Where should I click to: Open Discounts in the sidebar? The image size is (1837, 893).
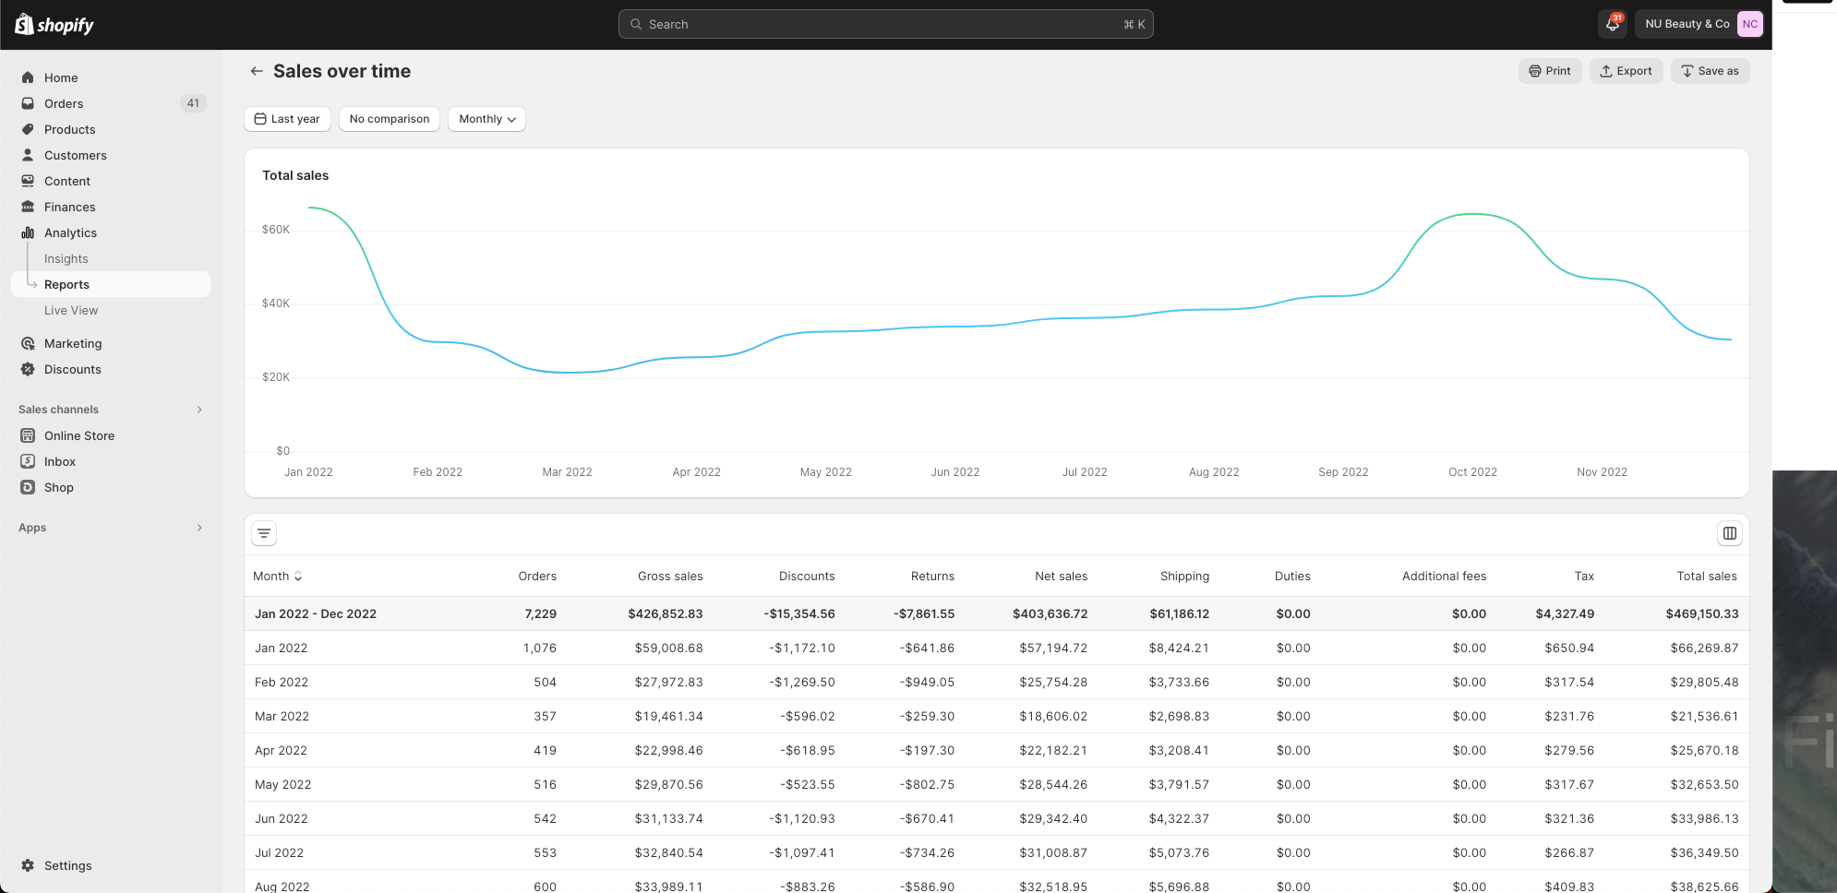click(73, 369)
